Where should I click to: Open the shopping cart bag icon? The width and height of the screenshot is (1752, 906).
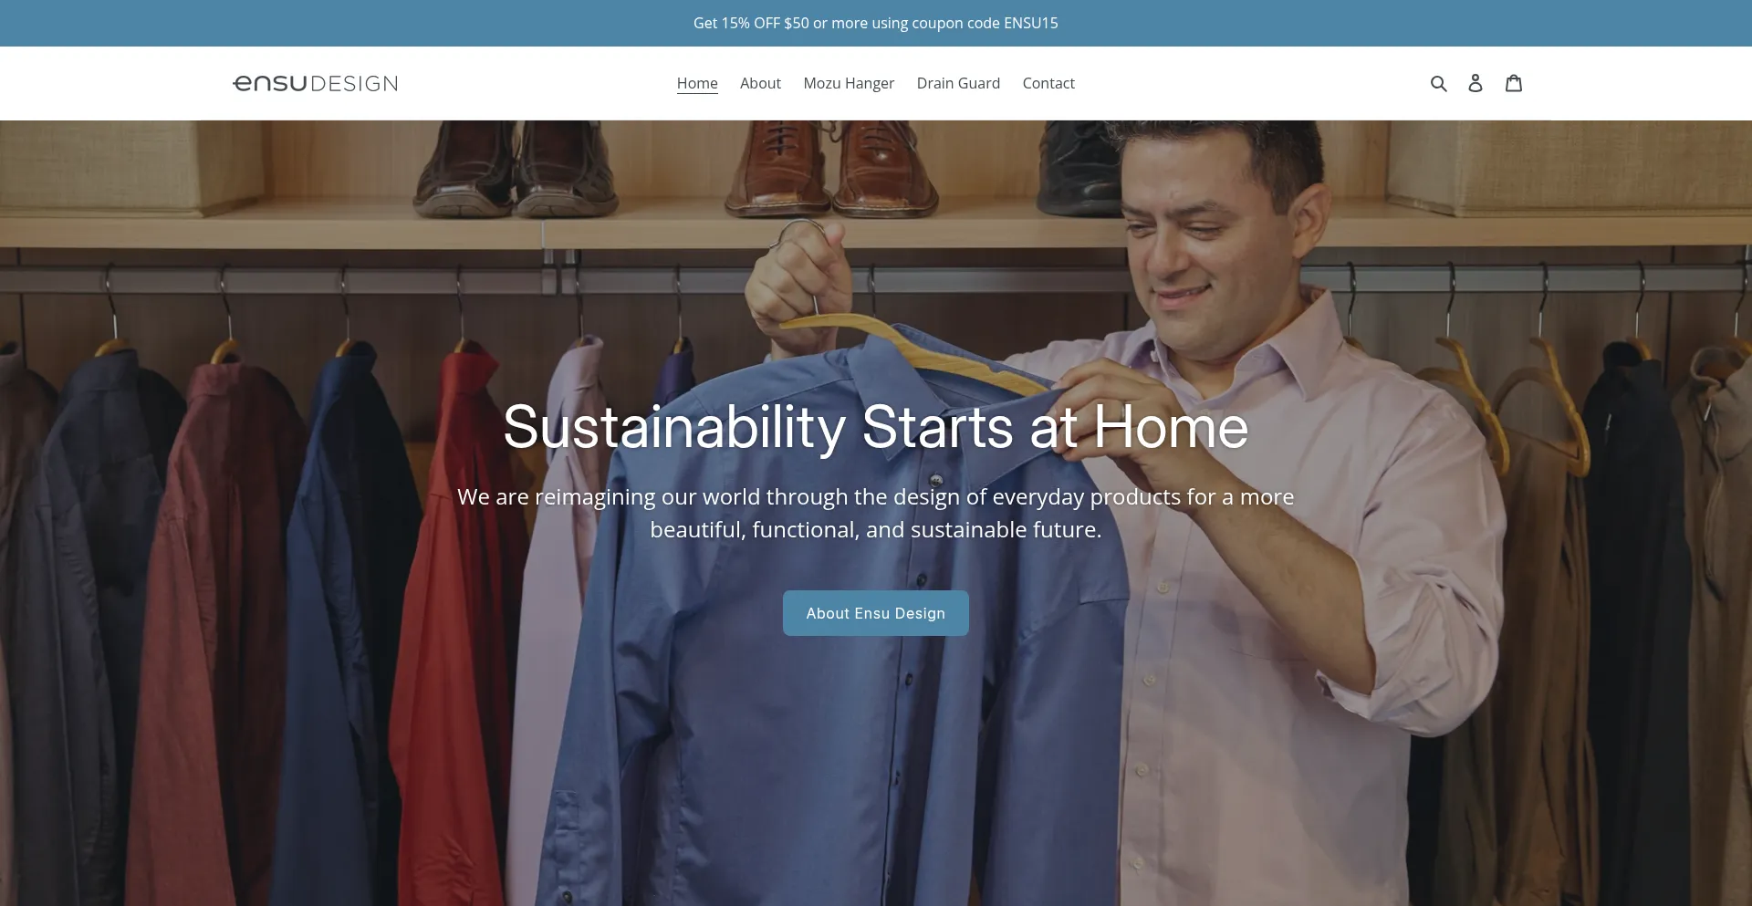pyautogui.click(x=1514, y=83)
